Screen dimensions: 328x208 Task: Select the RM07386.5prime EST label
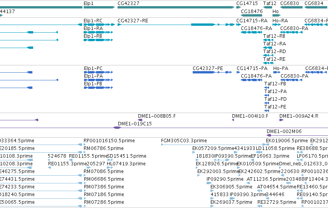[104, 187]
